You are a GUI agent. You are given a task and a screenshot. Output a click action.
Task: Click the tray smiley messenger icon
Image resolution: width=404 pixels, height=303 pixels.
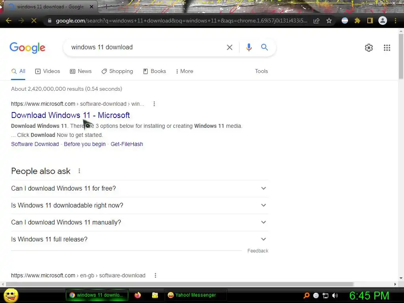click(316, 296)
